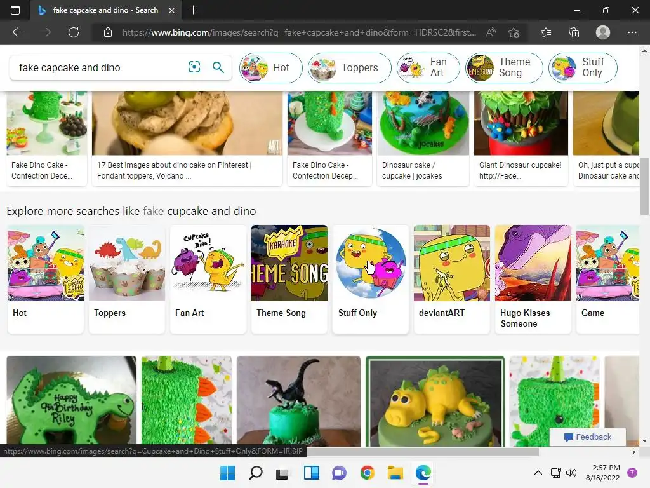Click the horizontal scrollbar right arrow
This screenshot has height=488, width=650.
click(634, 452)
